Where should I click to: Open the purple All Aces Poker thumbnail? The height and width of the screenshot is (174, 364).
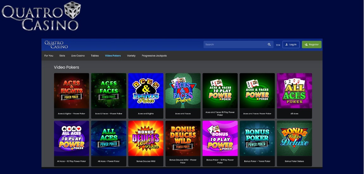coord(294,91)
